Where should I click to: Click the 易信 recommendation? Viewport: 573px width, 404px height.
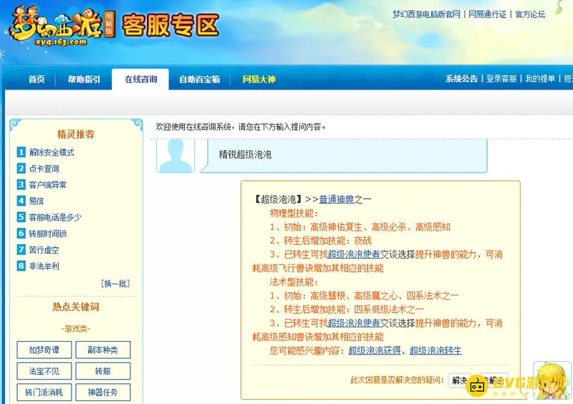point(37,201)
